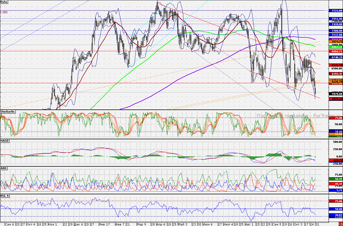Click the MACD panel label

(4, 141)
